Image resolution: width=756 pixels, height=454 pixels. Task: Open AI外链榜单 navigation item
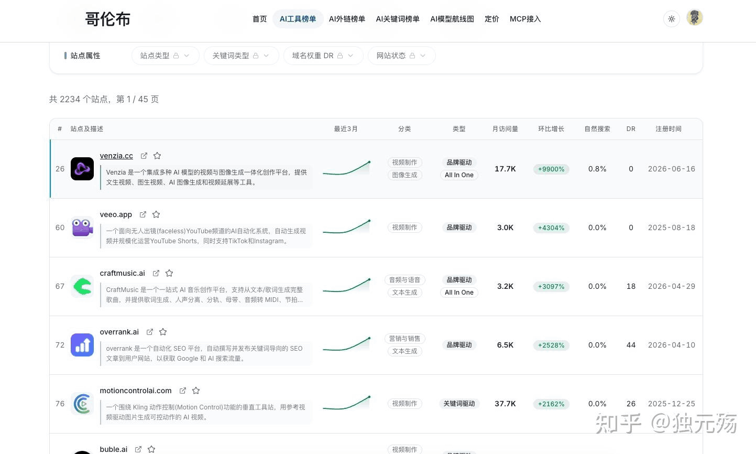[x=347, y=19]
